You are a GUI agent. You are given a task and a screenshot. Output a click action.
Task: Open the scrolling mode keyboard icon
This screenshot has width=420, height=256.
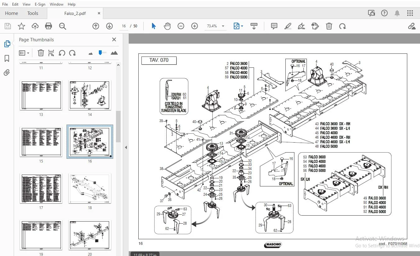pos(254,26)
